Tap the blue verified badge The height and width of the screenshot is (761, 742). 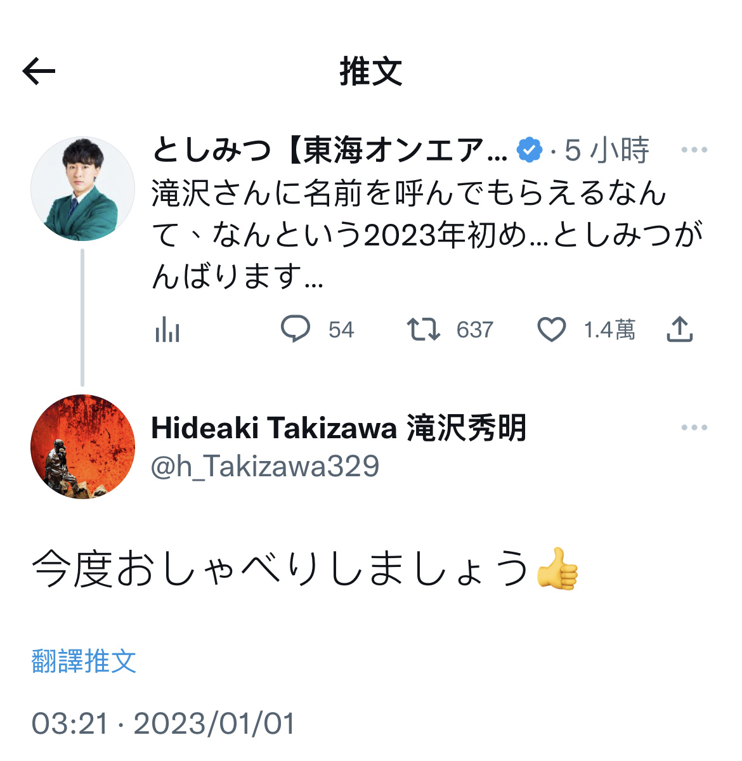pos(530,150)
